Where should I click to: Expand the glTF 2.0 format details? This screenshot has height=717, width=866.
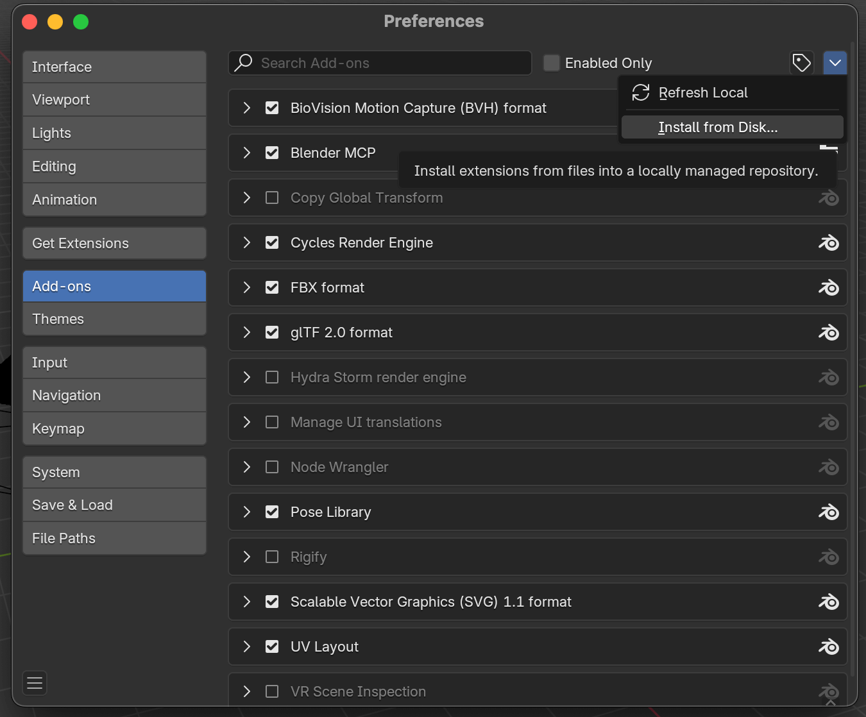pos(247,333)
